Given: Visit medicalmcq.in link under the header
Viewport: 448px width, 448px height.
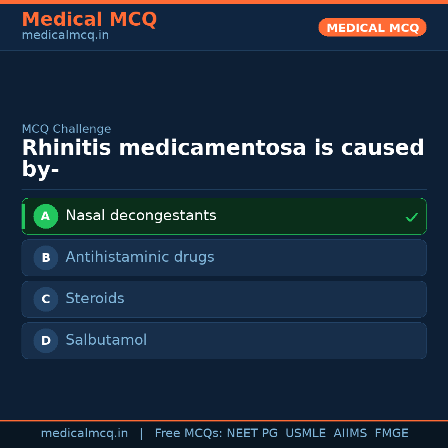Looking at the screenshot, I should point(65,36).
